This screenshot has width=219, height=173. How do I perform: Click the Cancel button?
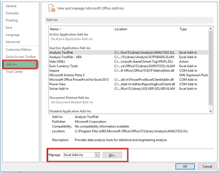coord(207,167)
